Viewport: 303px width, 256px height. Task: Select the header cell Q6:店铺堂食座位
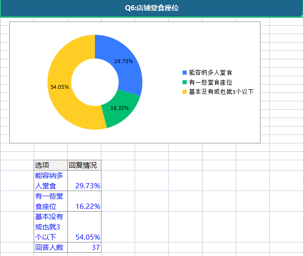(151, 8)
